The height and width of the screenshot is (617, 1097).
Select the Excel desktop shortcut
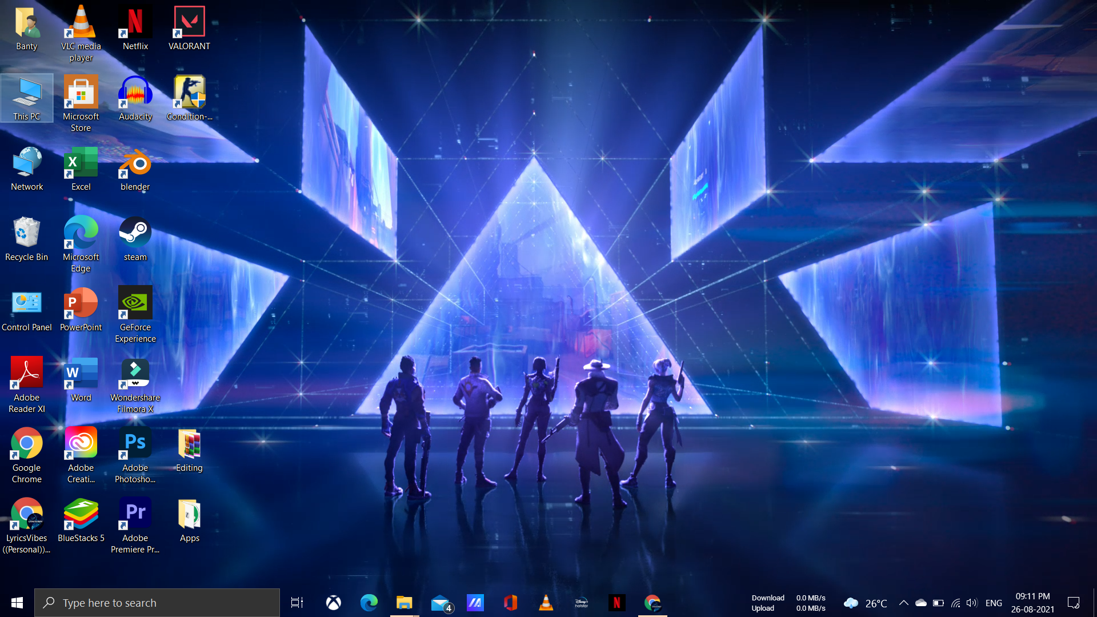(81, 169)
